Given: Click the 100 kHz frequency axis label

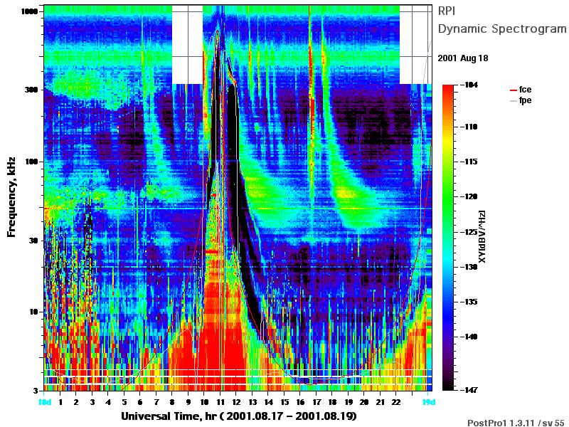Looking at the screenshot, I should coord(32,162).
